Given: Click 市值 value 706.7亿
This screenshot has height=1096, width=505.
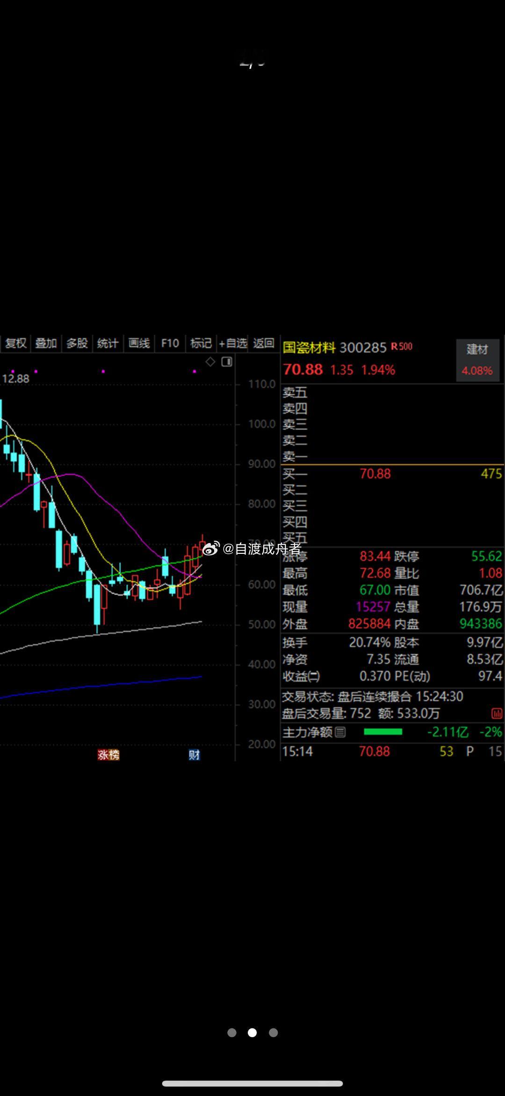Looking at the screenshot, I should 481,590.
